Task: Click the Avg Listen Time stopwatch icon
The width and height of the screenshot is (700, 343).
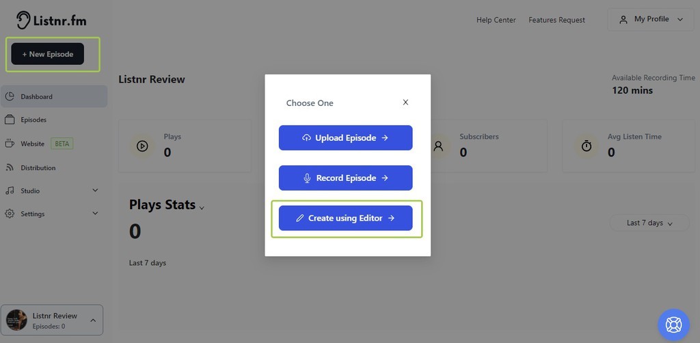Action: tap(586, 146)
